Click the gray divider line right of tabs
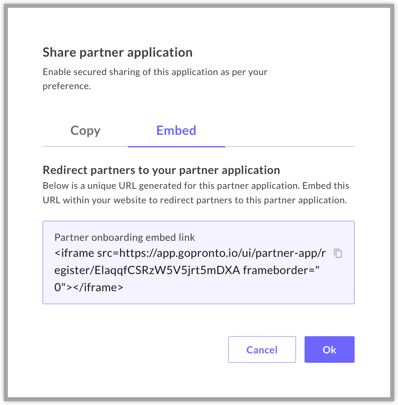The width and height of the screenshot is (398, 405). click(289, 146)
